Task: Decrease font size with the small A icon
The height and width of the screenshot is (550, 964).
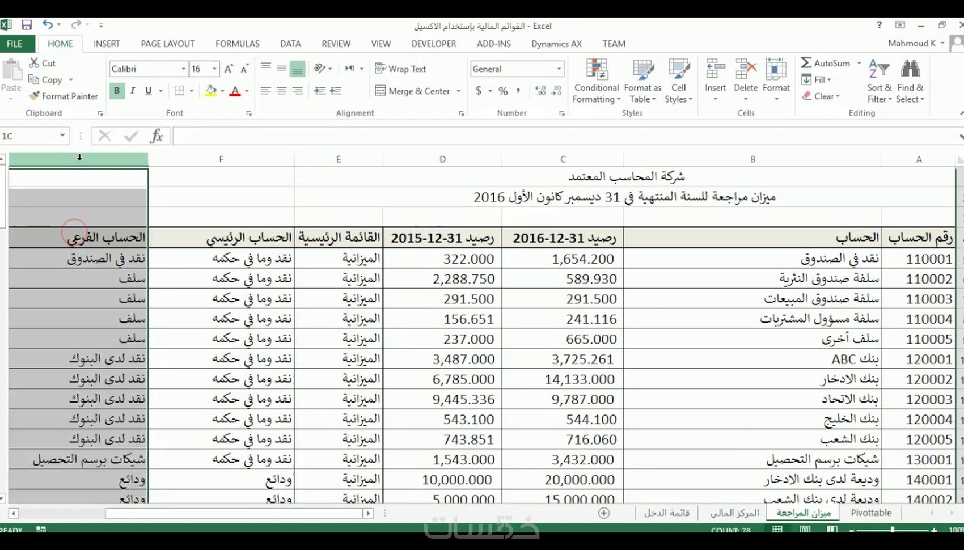Action: 244,69
